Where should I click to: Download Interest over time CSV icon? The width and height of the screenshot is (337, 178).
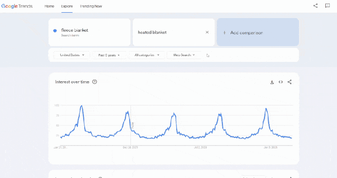coord(272,82)
